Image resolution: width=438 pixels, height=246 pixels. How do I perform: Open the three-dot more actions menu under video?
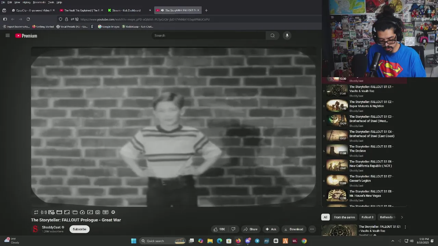pyautogui.click(x=312, y=229)
